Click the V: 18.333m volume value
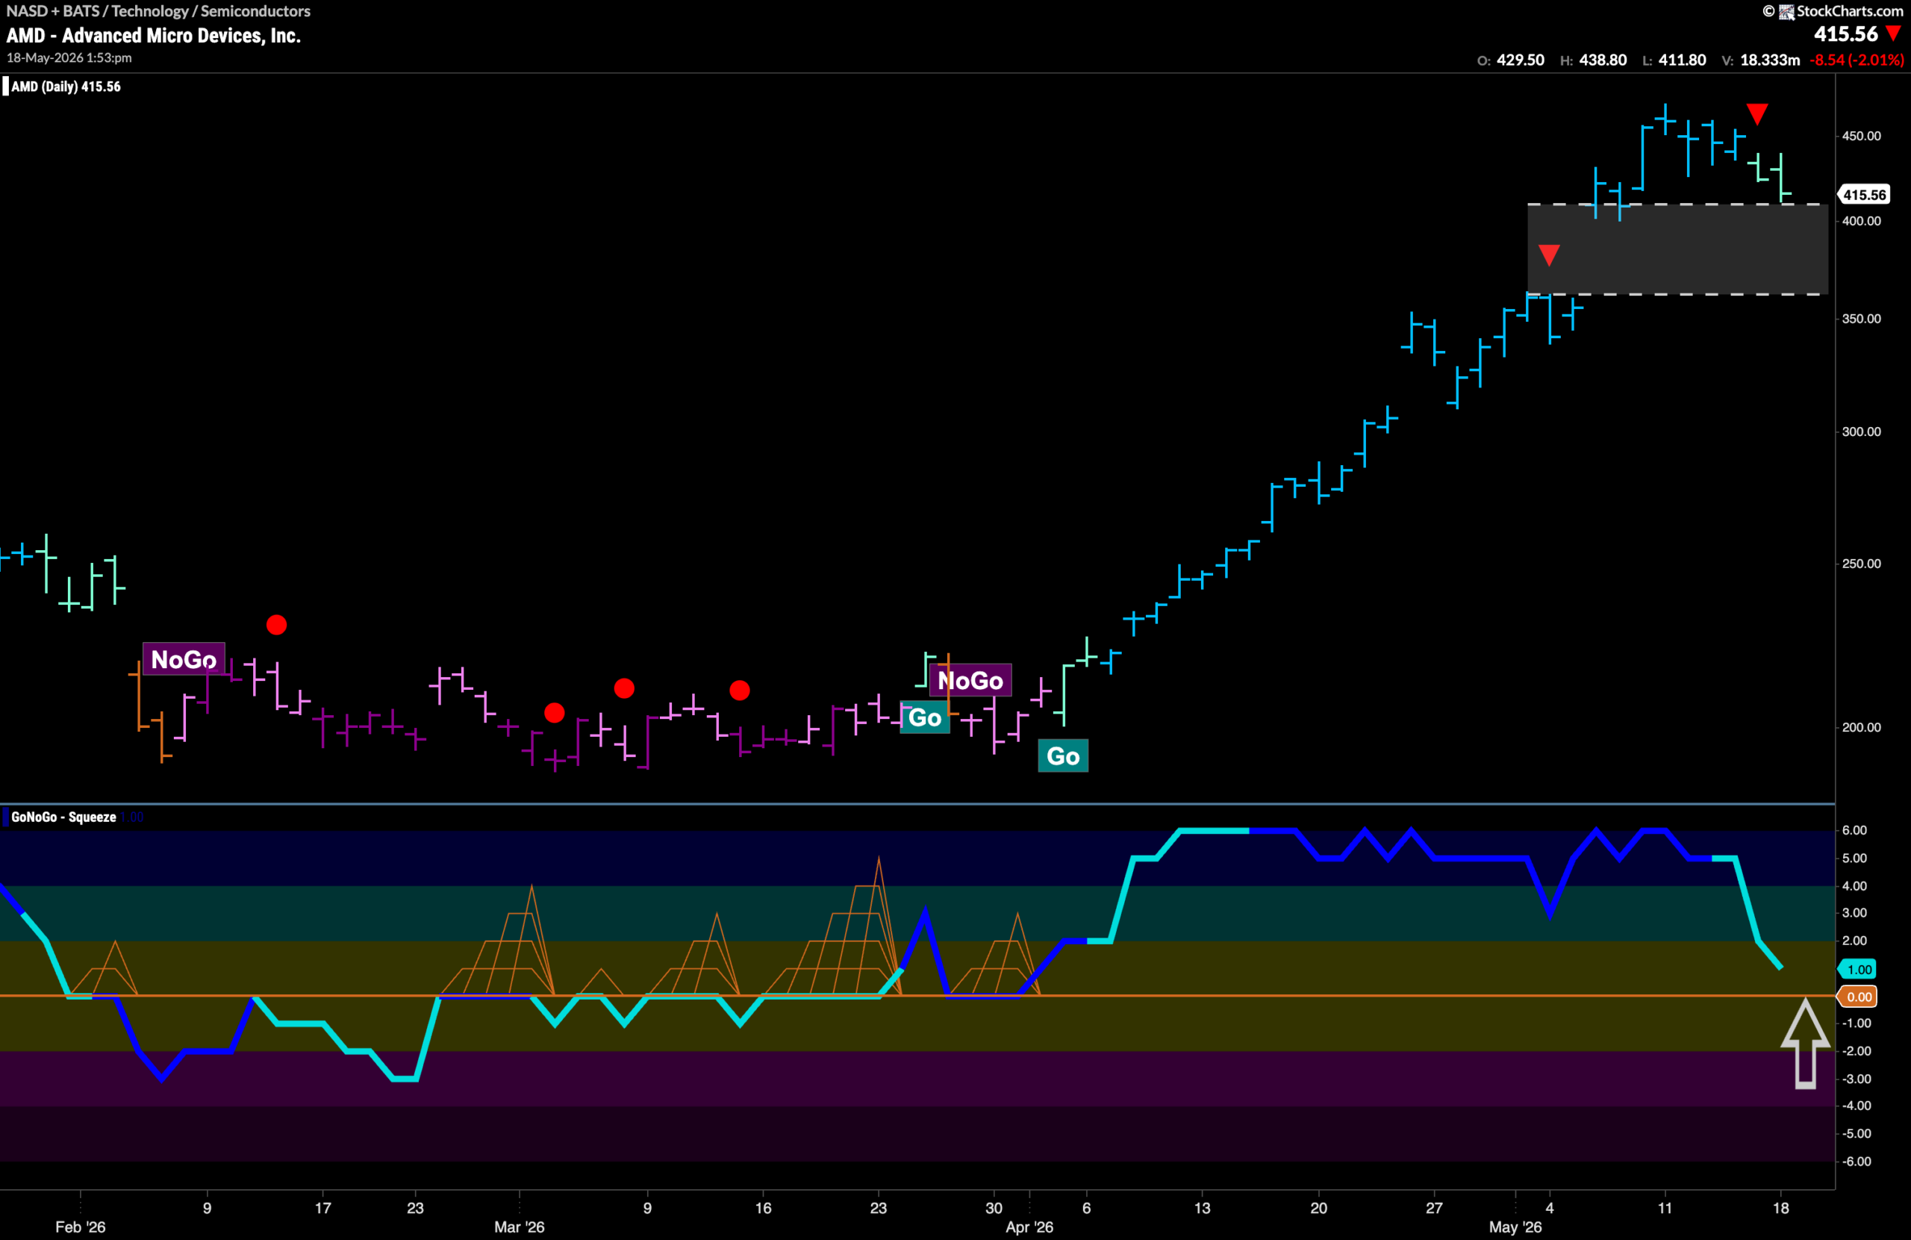 tap(1761, 60)
